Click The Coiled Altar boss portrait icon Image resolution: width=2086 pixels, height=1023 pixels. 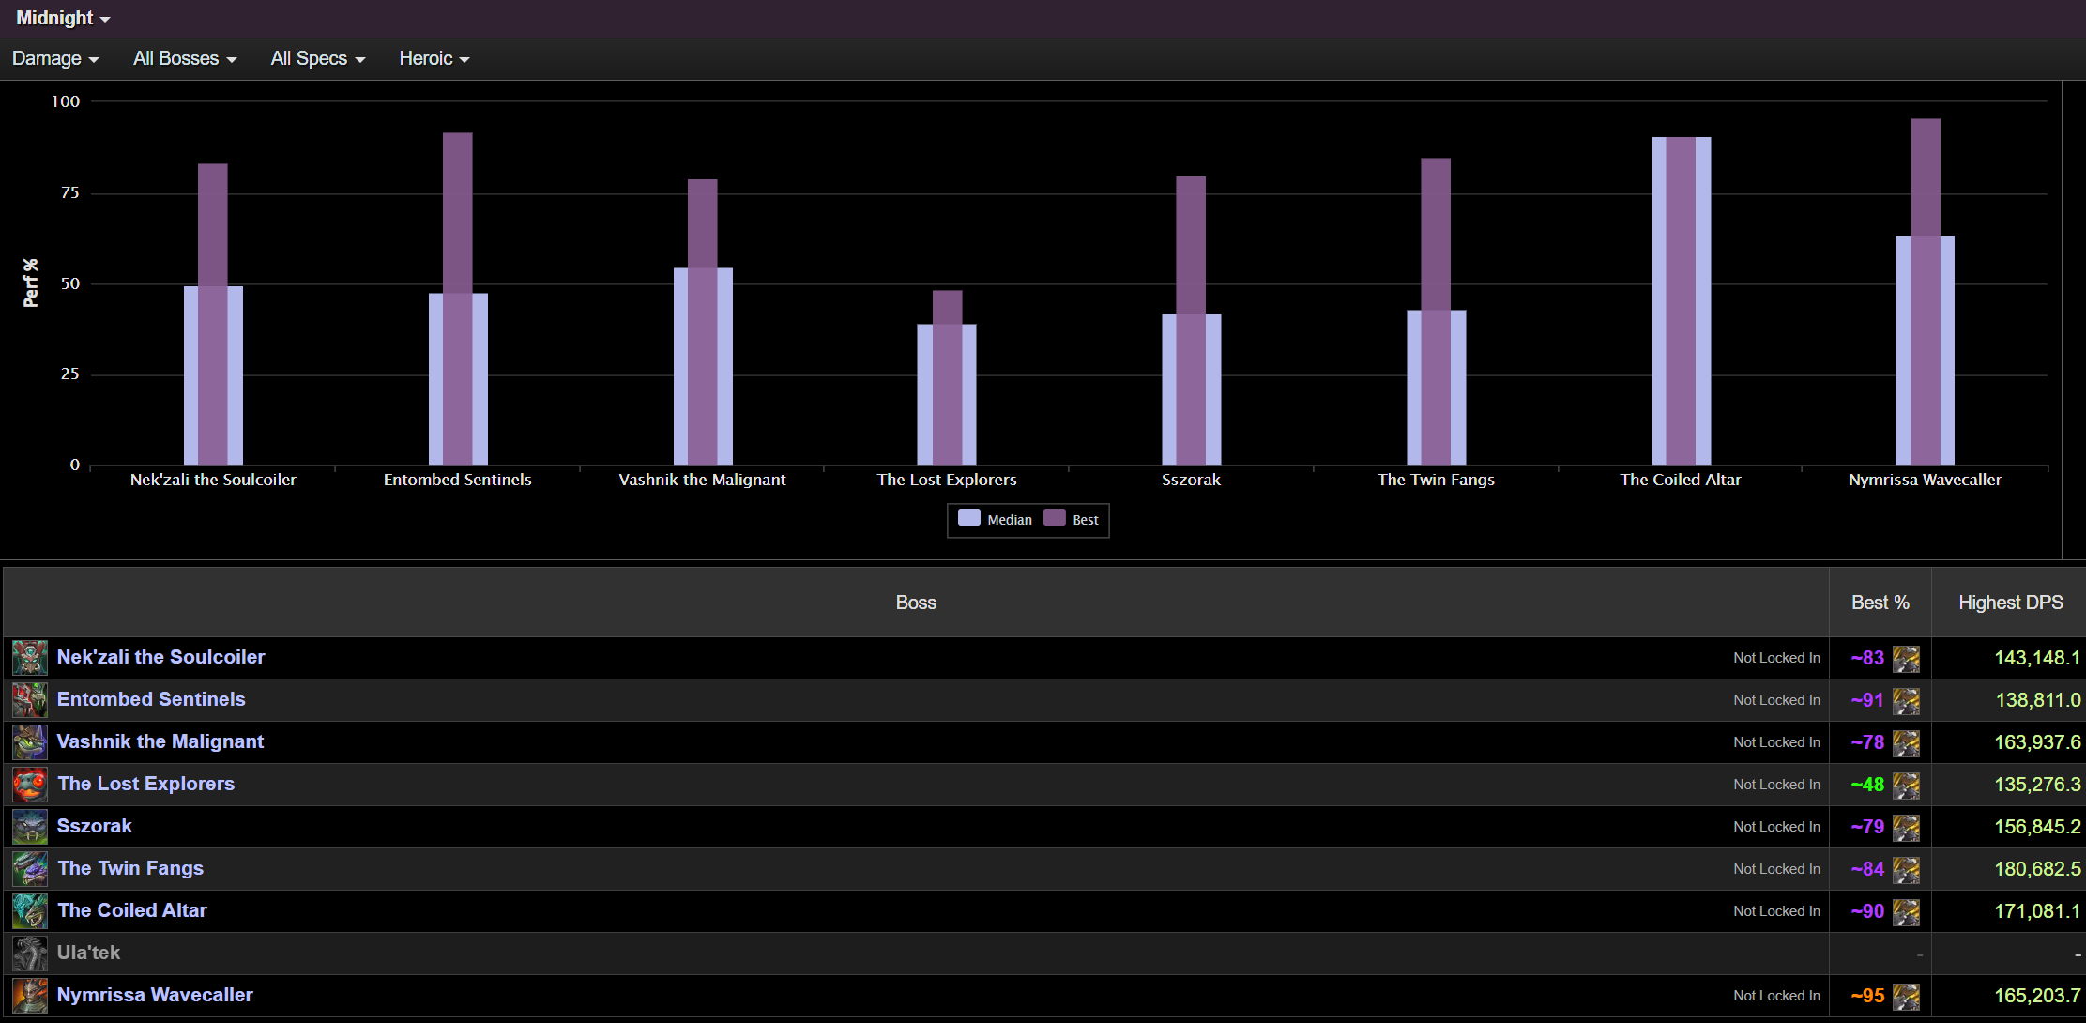[x=30, y=911]
